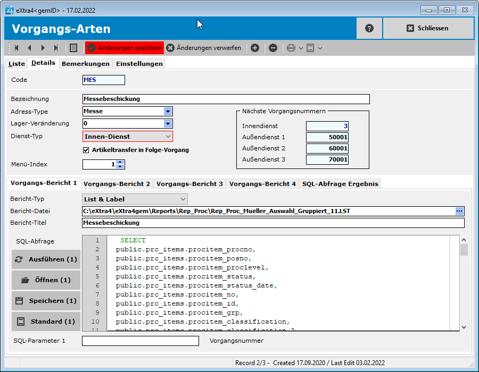Go to next record arrow
The height and width of the screenshot is (372, 479).
pos(43,48)
